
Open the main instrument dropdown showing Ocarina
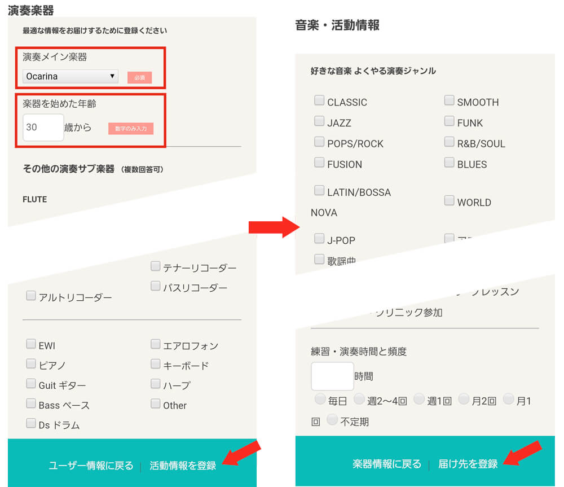click(x=70, y=76)
